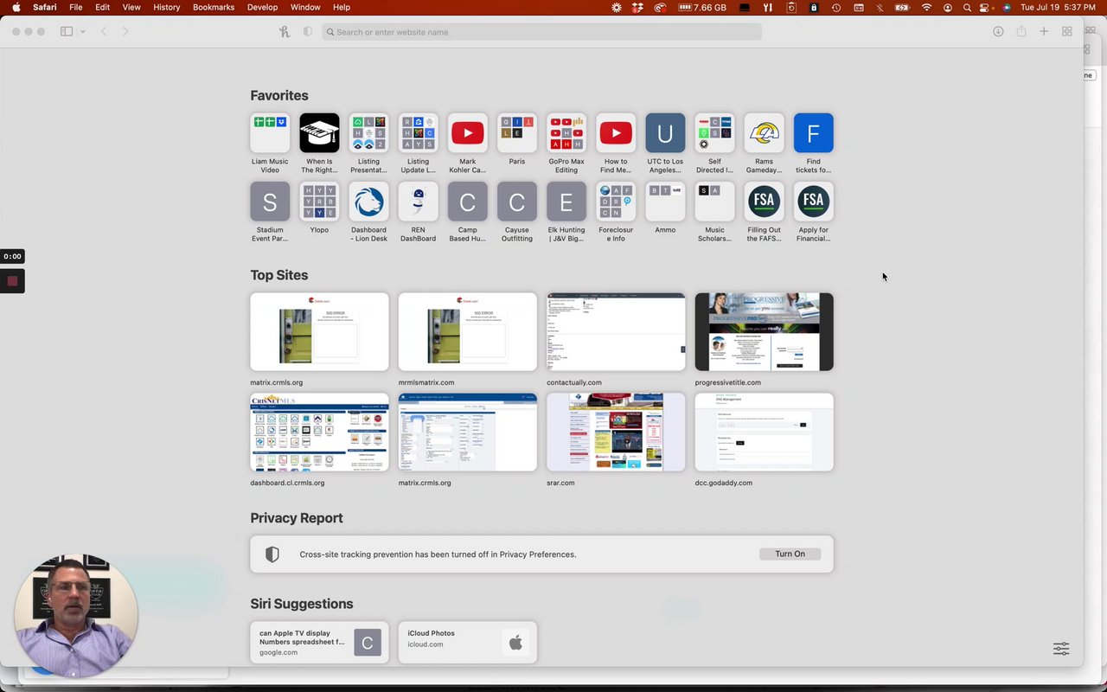Open the iCloud Photos suggestion
1107x692 pixels.
click(468, 643)
